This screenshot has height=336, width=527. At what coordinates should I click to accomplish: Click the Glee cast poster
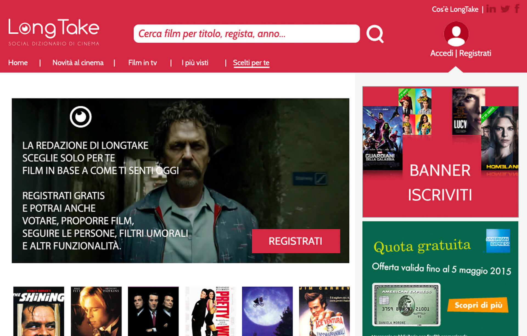(x=415, y=111)
